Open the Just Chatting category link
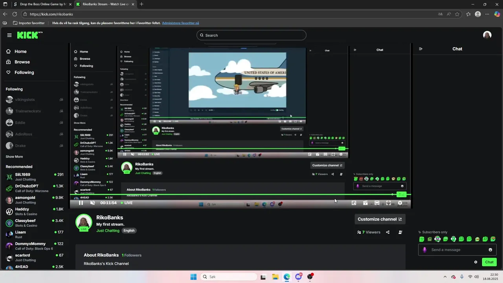 (108, 231)
